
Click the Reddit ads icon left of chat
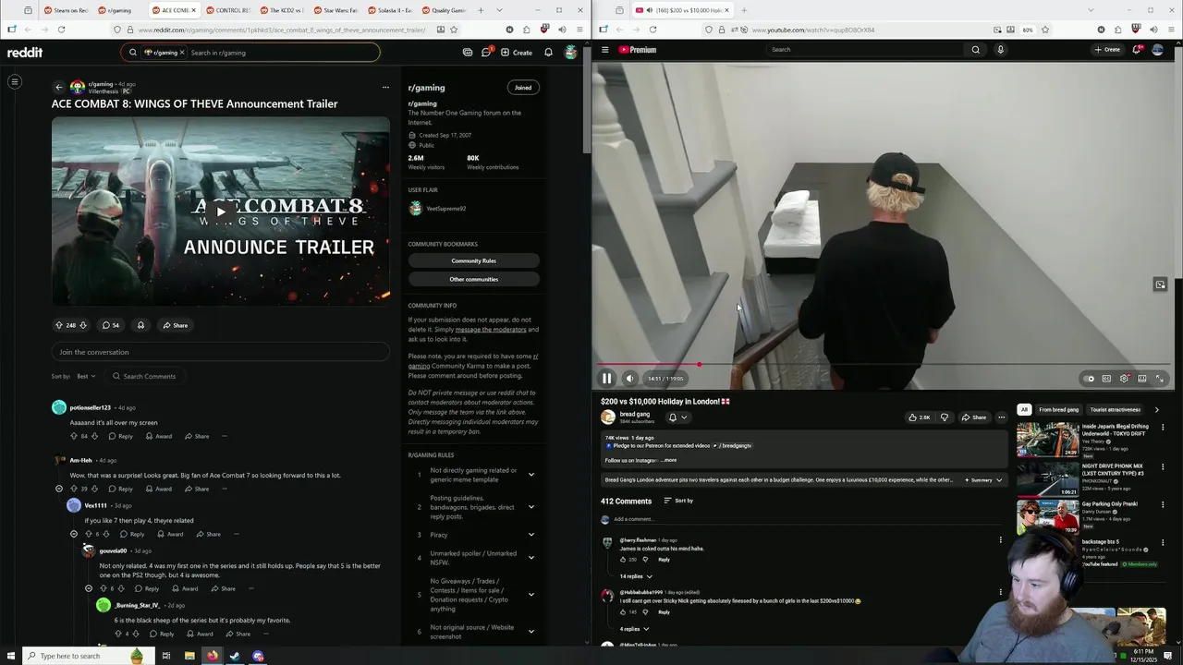468,53
